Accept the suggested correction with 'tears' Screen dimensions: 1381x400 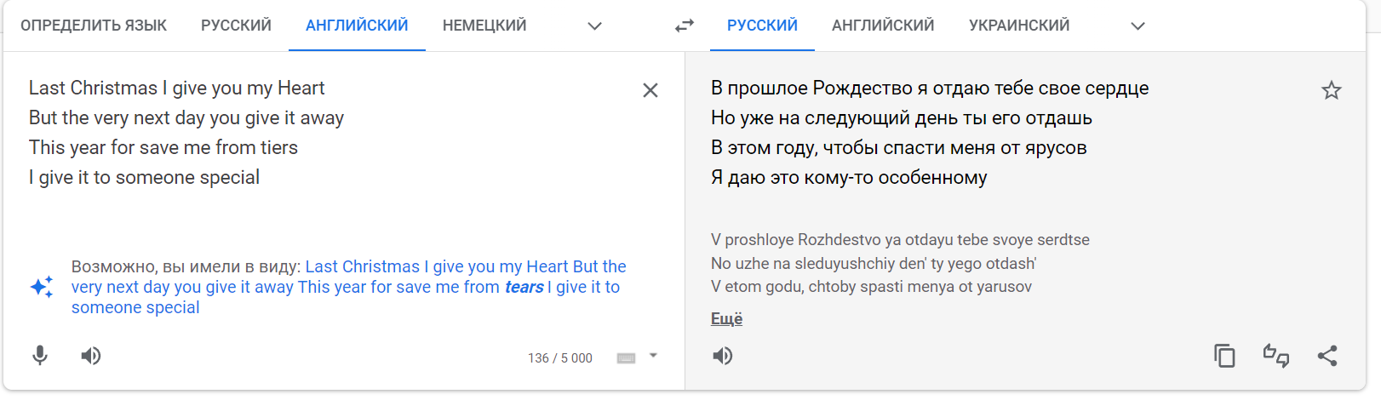click(x=349, y=287)
